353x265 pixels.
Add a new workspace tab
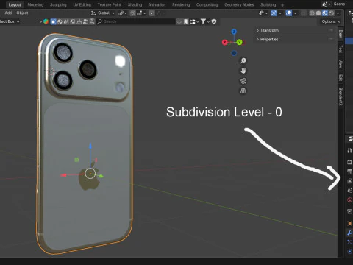point(282,5)
